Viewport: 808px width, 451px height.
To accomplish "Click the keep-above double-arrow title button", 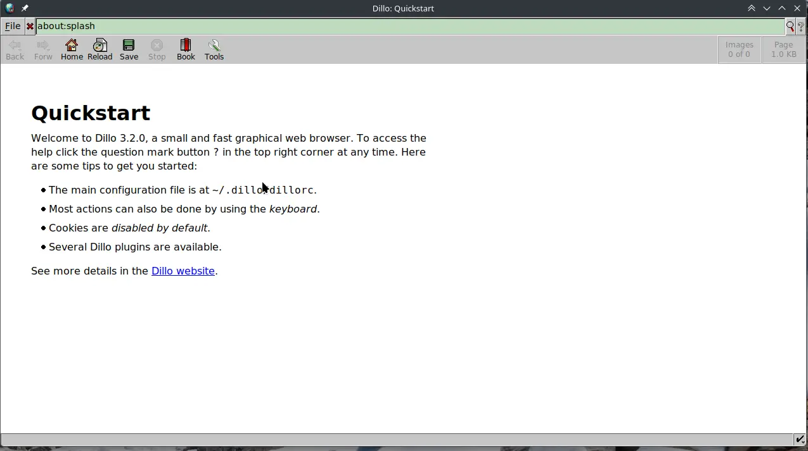I will pos(752,8).
